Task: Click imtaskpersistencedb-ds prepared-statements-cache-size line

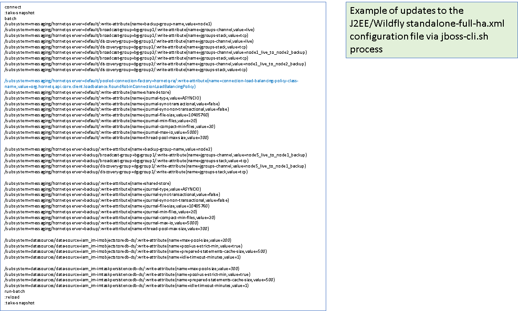Action: point(140,280)
